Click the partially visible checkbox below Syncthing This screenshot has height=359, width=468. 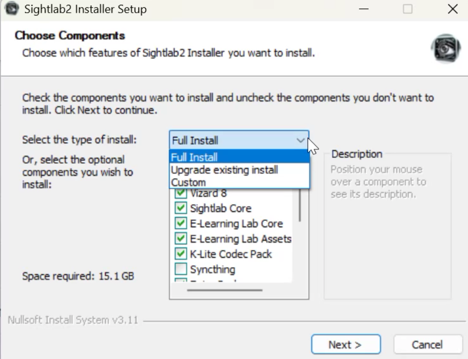click(181, 280)
